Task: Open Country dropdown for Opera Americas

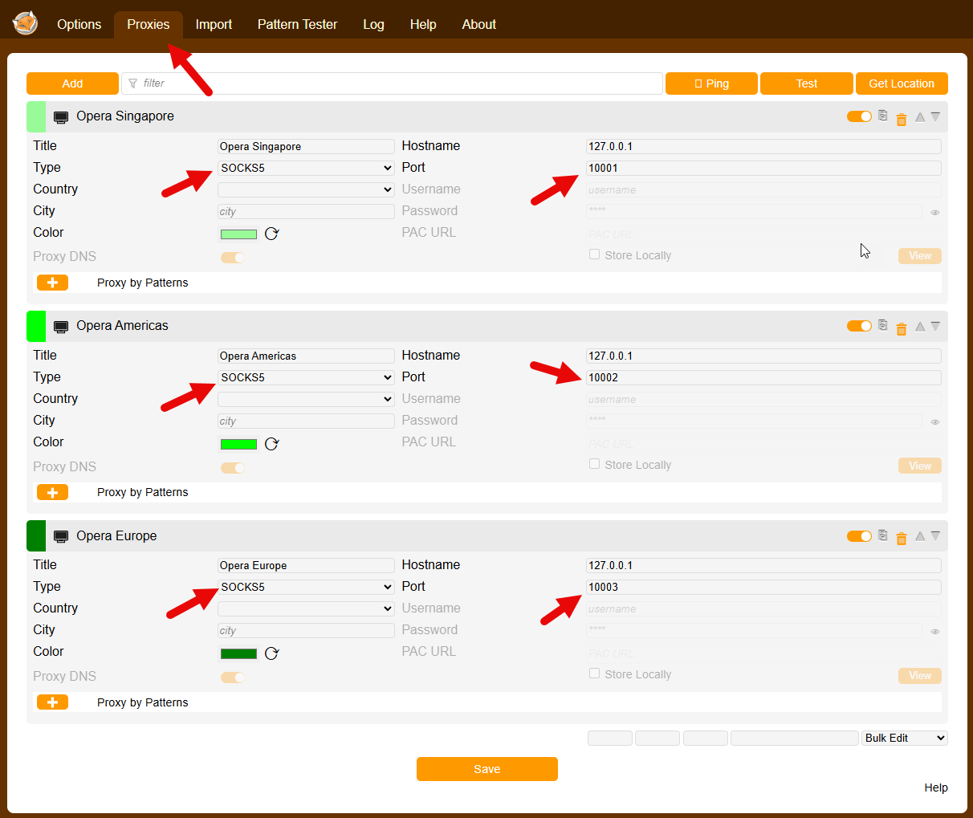Action: click(x=306, y=399)
